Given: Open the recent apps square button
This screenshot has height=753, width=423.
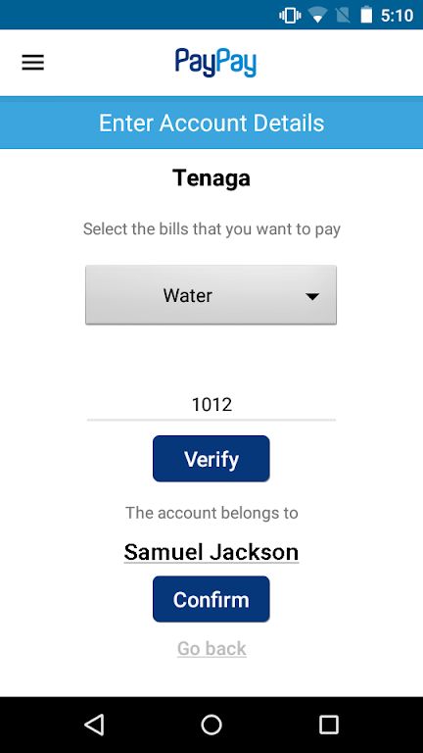Looking at the screenshot, I should pyautogui.click(x=329, y=725).
